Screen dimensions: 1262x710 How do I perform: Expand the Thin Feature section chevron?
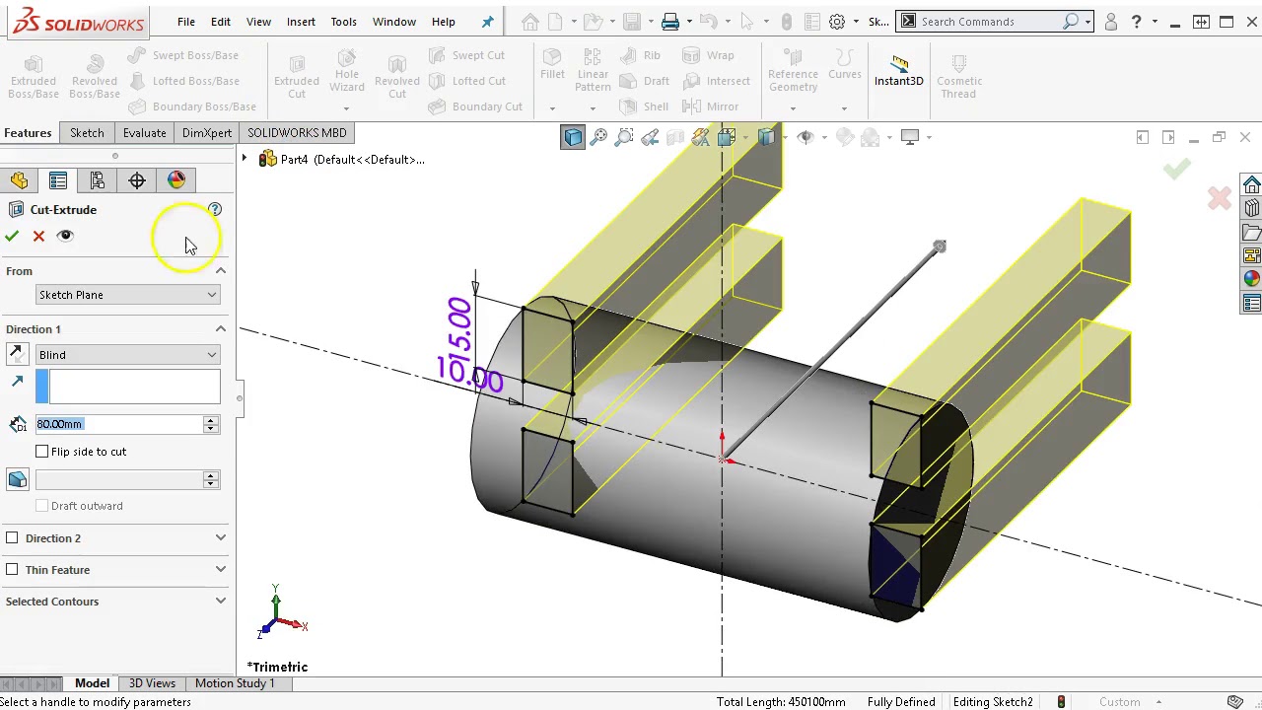pyautogui.click(x=221, y=570)
